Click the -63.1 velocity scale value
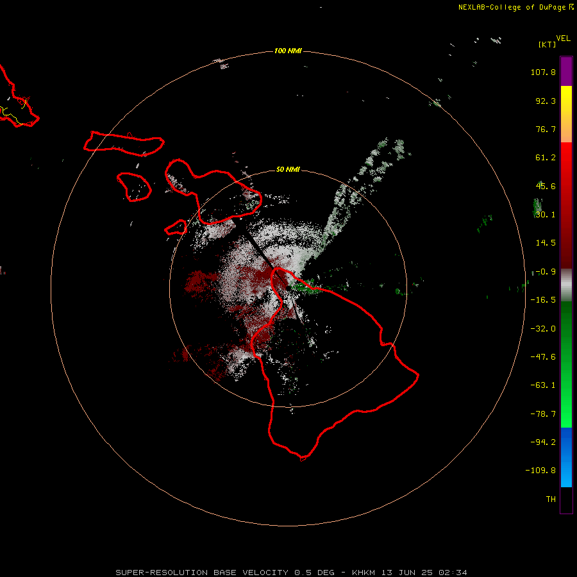 pos(543,385)
